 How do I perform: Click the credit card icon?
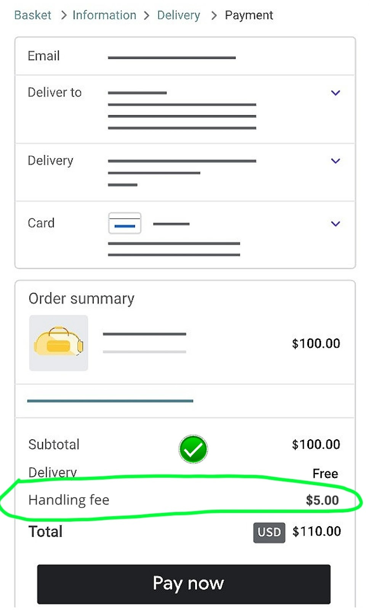click(125, 223)
